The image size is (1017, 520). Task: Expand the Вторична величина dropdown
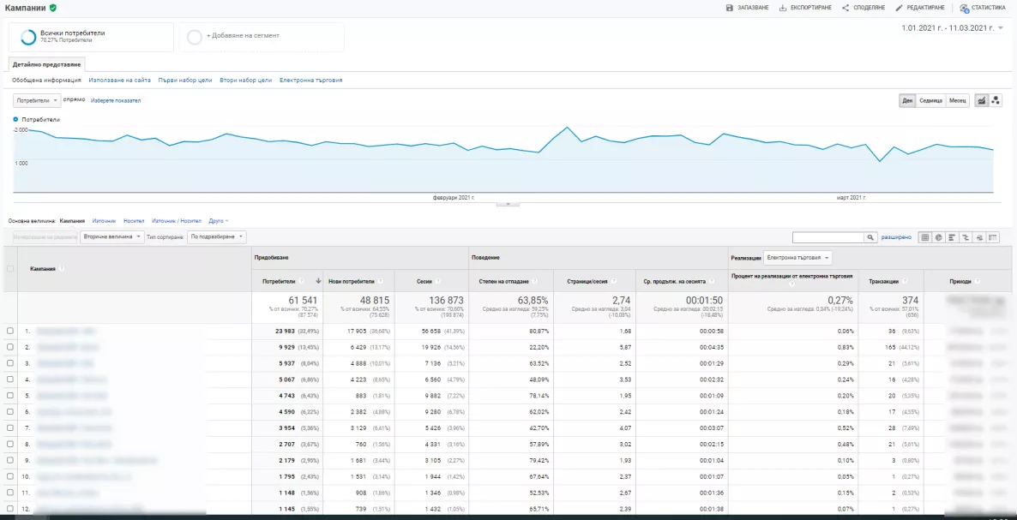pos(112,237)
